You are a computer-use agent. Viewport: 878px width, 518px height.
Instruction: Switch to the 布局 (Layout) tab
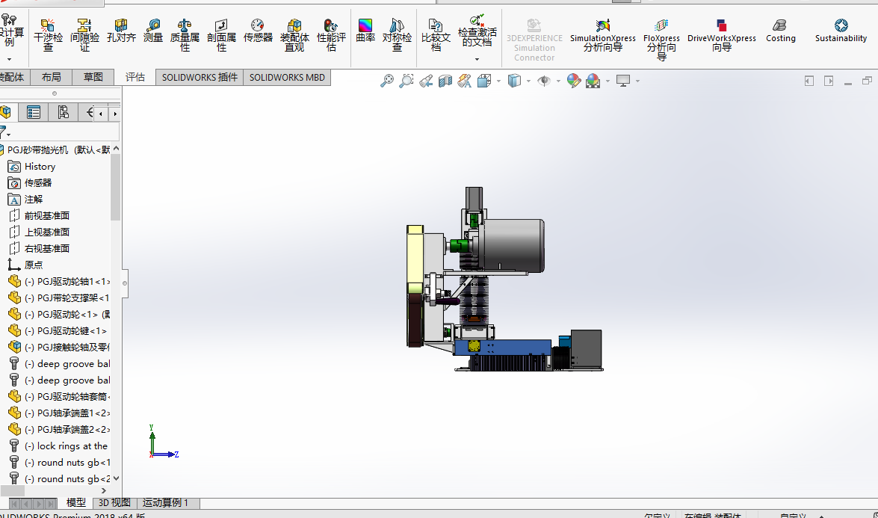pyautogui.click(x=51, y=77)
